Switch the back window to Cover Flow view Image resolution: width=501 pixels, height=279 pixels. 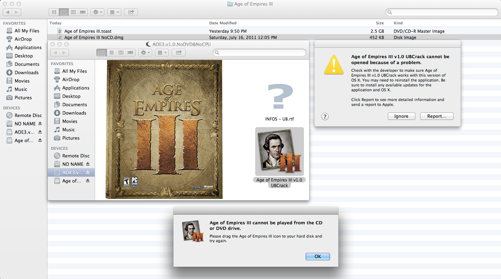click(83, 12)
